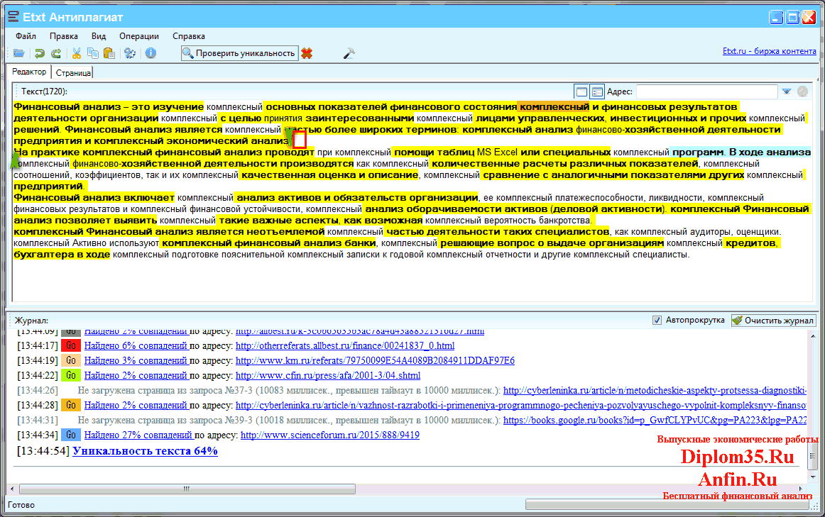The width and height of the screenshot is (825, 517).
Task: Click the Проверить уникальность button
Action: click(x=239, y=53)
